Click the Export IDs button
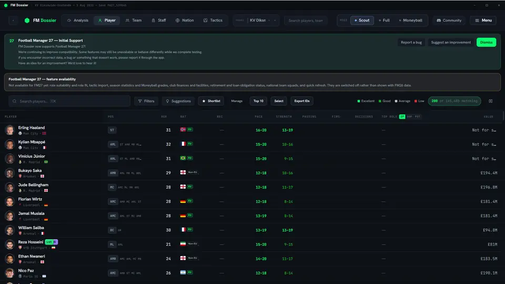This screenshot has width=505, height=284. (x=302, y=101)
